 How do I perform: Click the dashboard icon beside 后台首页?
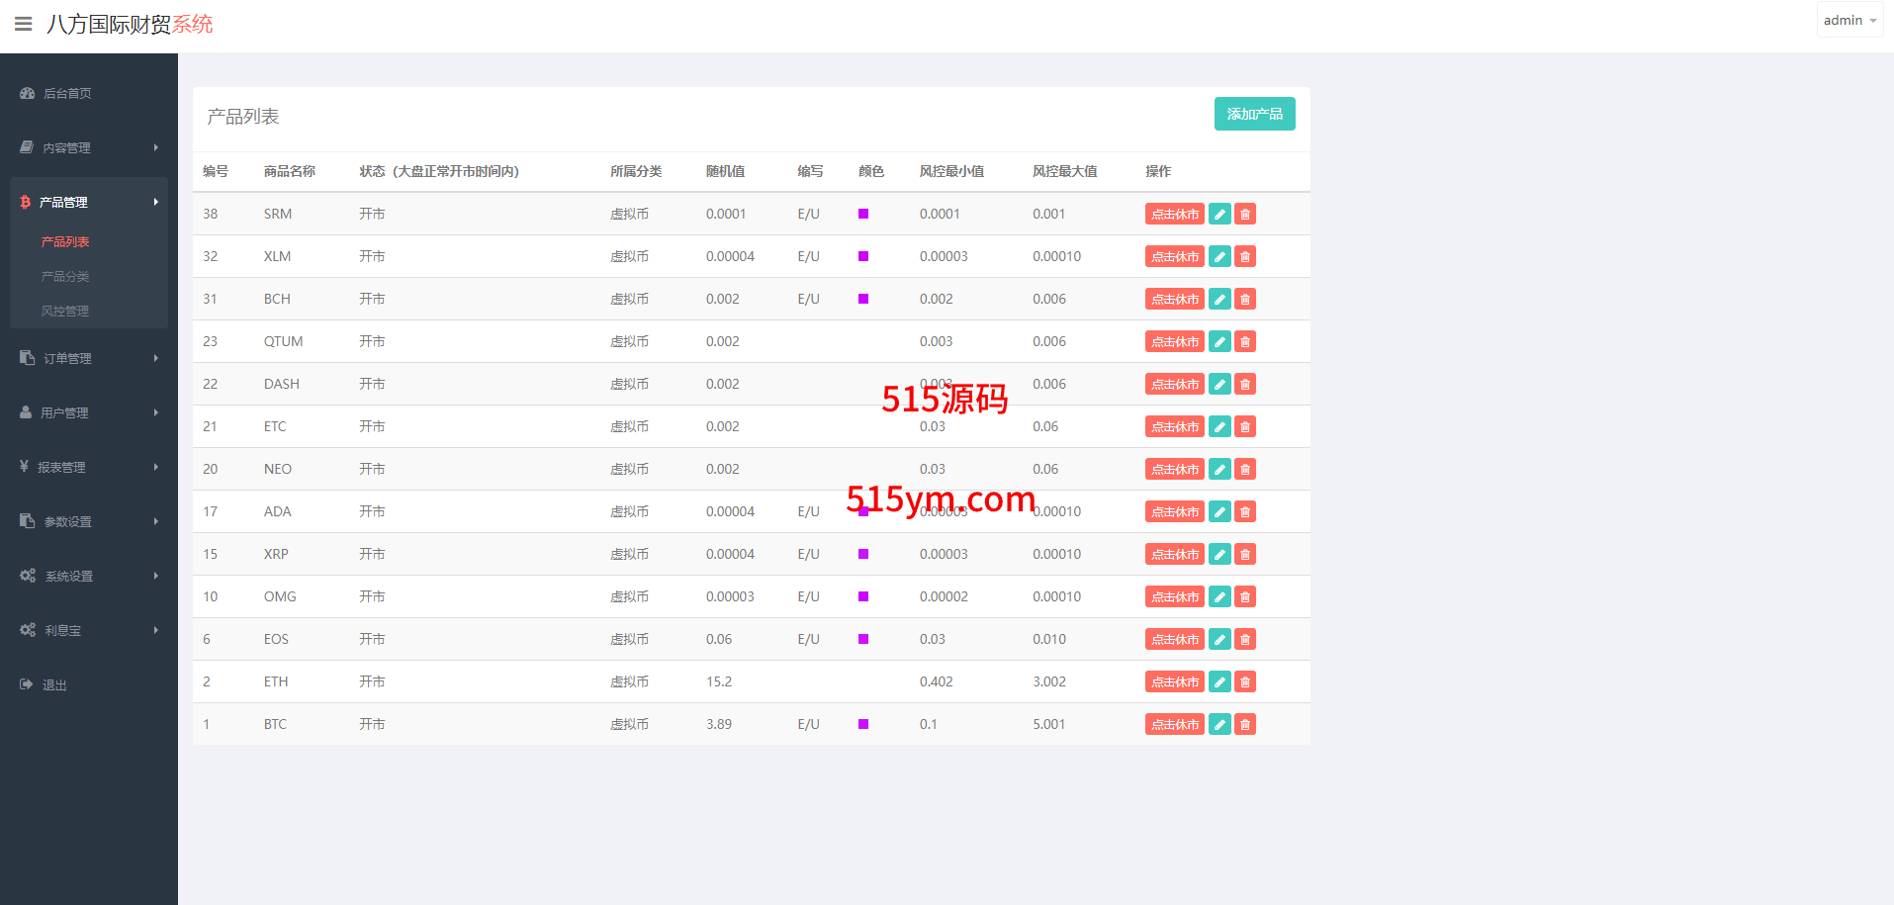[x=28, y=93]
